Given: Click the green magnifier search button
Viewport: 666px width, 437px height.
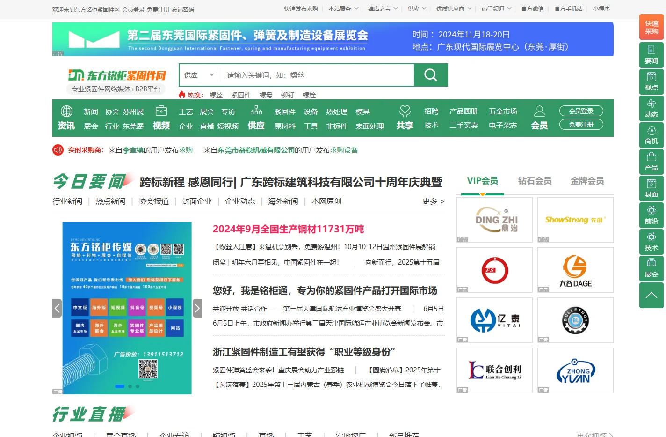Looking at the screenshot, I should coord(431,75).
